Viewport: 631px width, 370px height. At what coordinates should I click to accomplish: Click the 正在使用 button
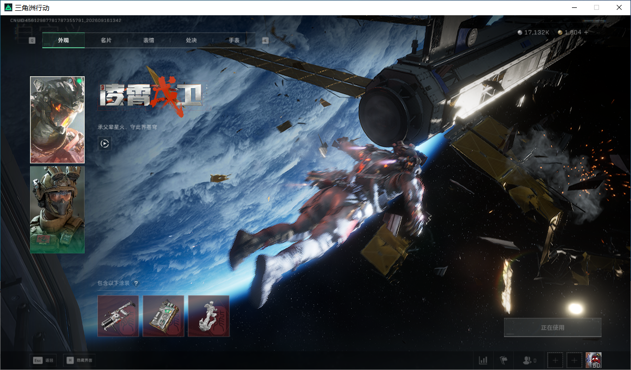coord(553,328)
